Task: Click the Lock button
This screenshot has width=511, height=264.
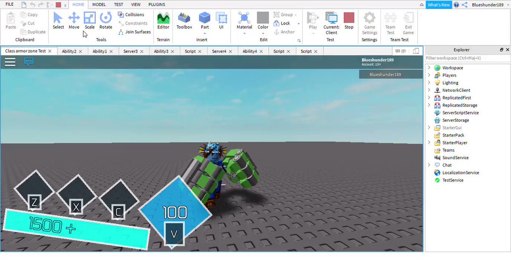Action: [x=282, y=23]
